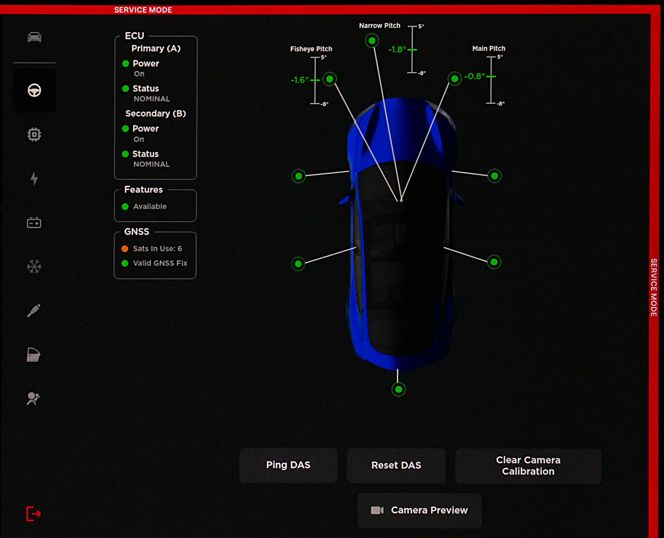Select the vehicle overview car icon

34,37
